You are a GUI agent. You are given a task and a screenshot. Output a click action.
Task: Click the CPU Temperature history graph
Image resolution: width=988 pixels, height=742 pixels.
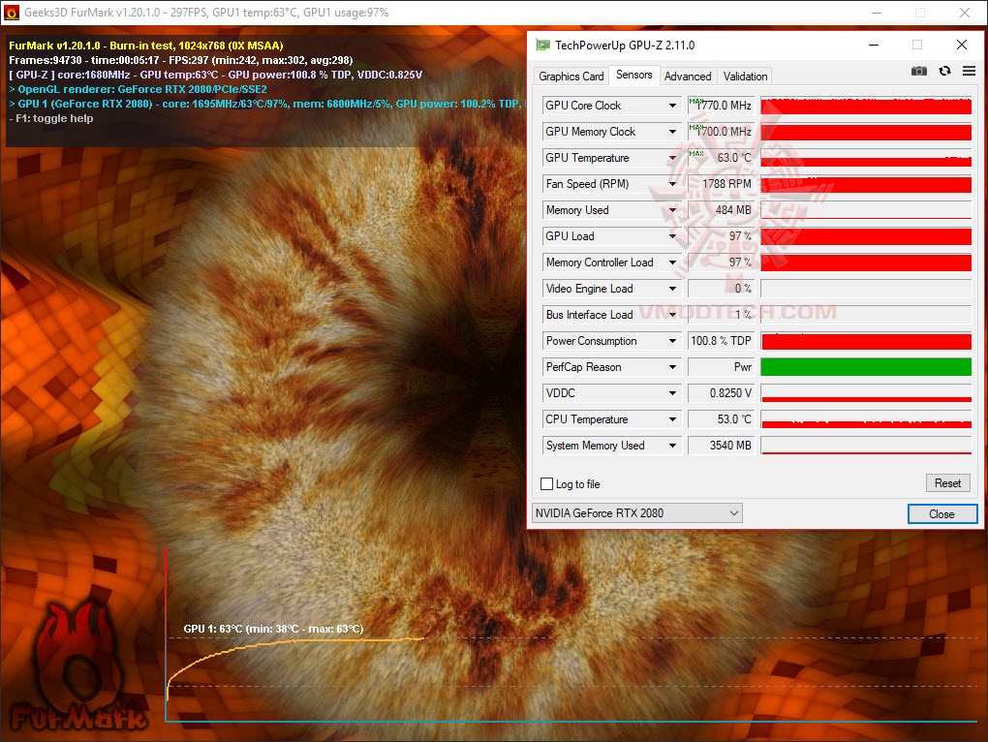(x=866, y=419)
